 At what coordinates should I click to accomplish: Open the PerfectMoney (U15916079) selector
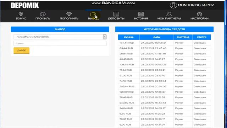coord(60,37)
